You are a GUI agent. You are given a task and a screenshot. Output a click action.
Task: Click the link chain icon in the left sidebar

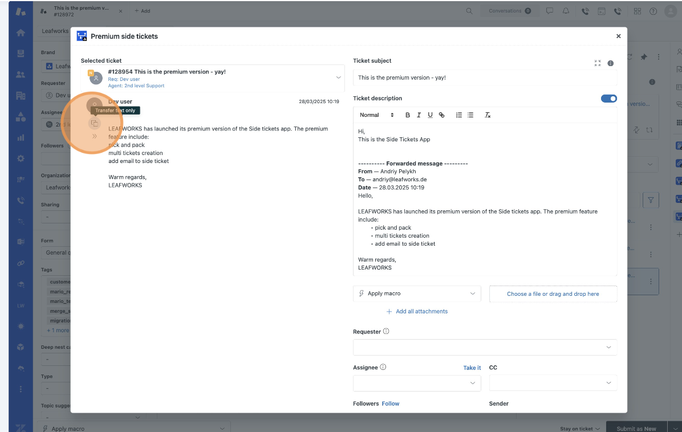(21, 263)
